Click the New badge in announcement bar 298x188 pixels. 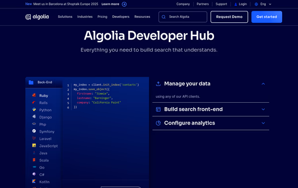coord(28,4)
